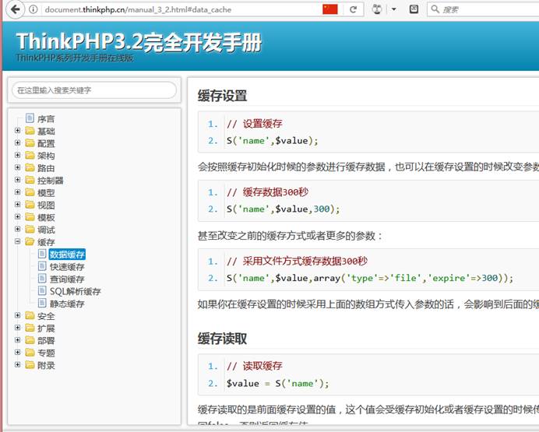Click the 路由 folder icon
This screenshot has height=432, width=539.
[30, 168]
